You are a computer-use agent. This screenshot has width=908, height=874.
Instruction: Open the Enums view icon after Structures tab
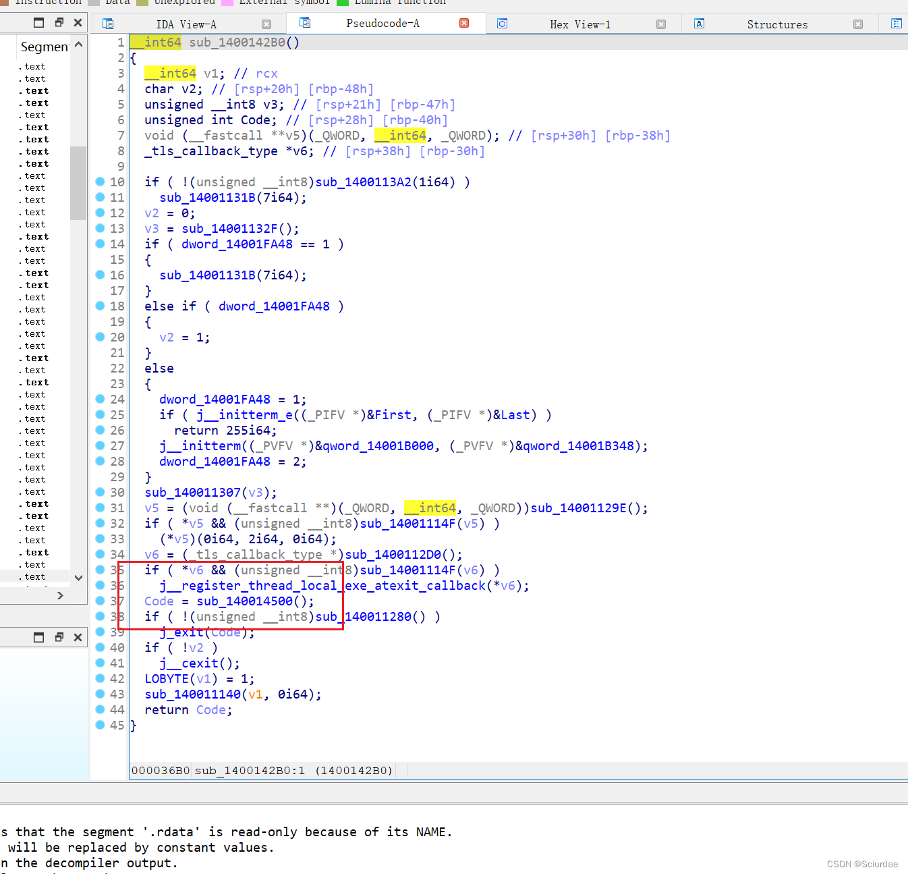[897, 24]
